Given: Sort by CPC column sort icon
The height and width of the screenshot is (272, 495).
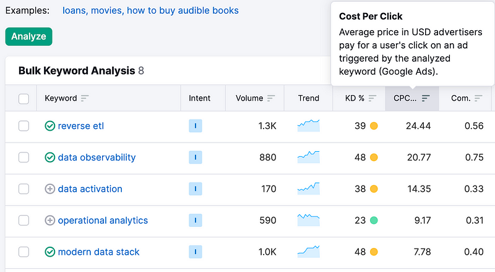Looking at the screenshot, I should click(x=426, y=98).
